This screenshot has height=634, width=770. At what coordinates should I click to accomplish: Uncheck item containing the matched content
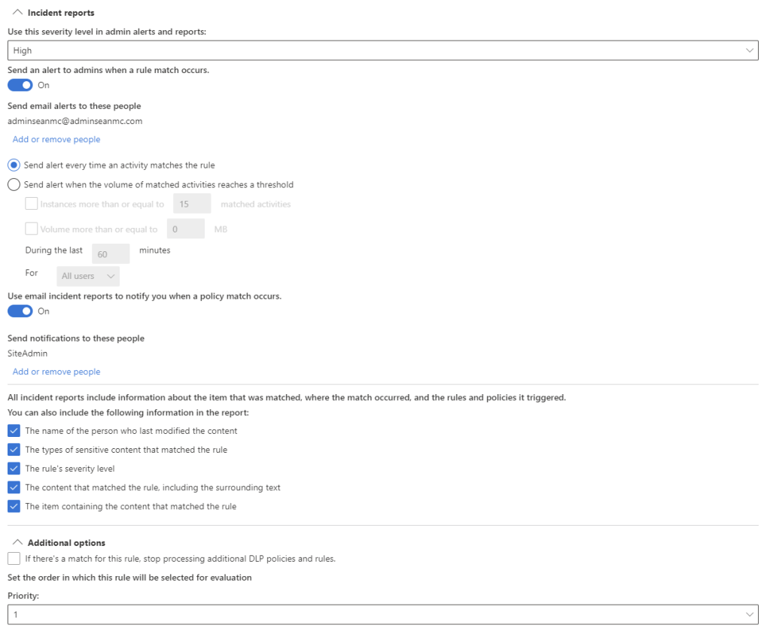click(14, 506)
